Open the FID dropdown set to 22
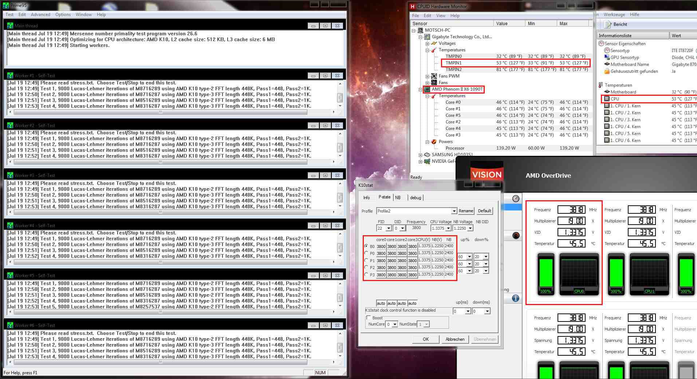This screenshot has width=697, height=379. 389,228
